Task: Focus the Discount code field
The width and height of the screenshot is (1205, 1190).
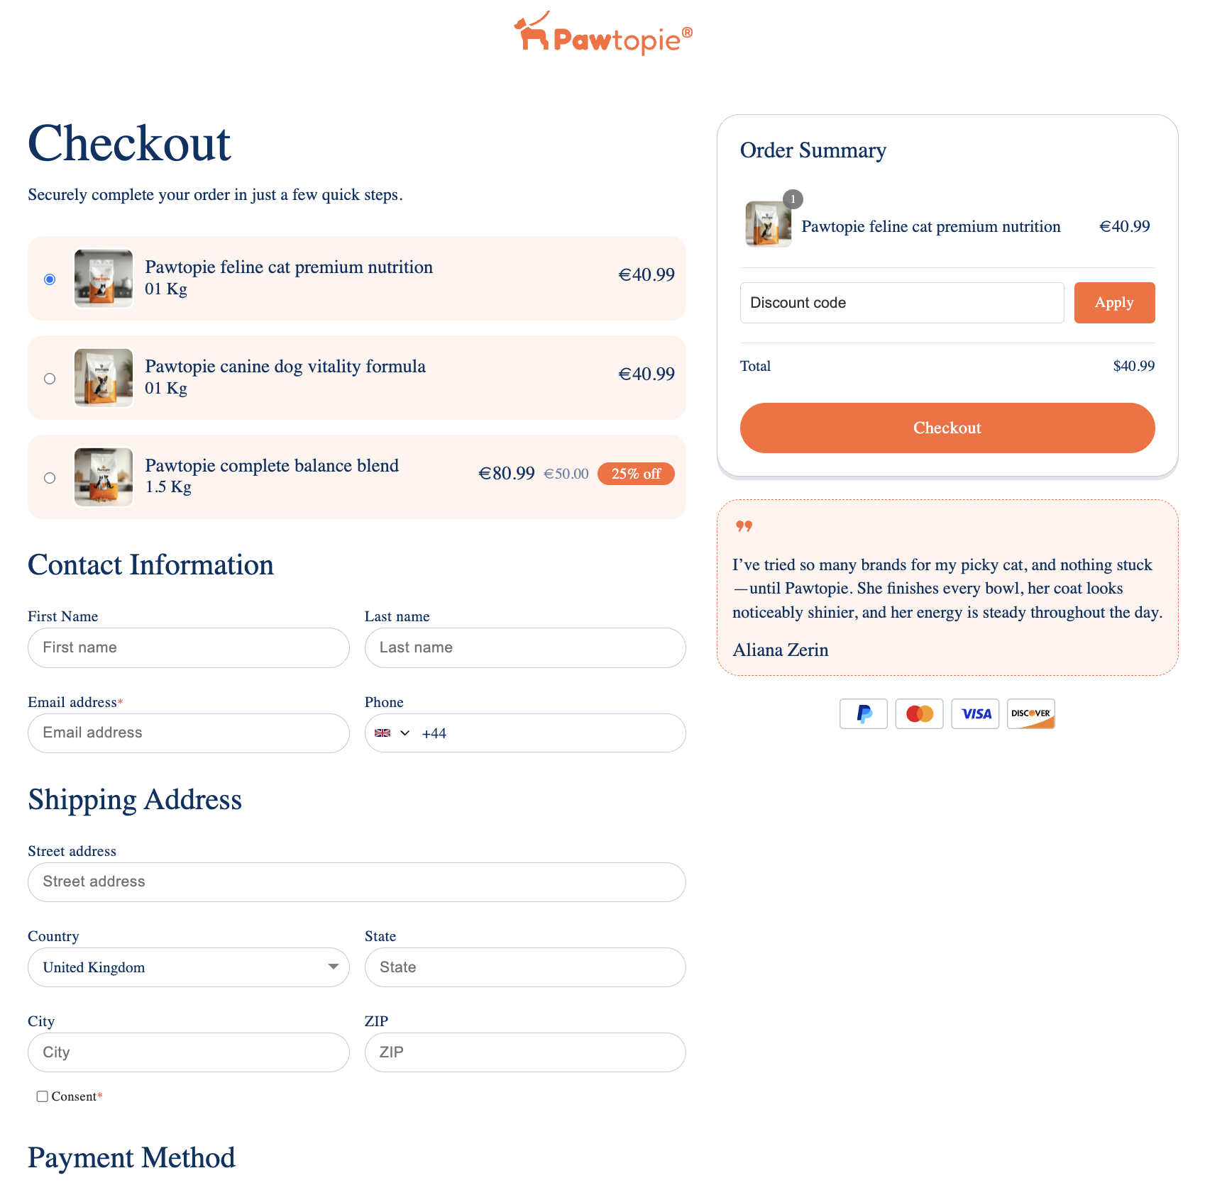Action: (901, 303)
